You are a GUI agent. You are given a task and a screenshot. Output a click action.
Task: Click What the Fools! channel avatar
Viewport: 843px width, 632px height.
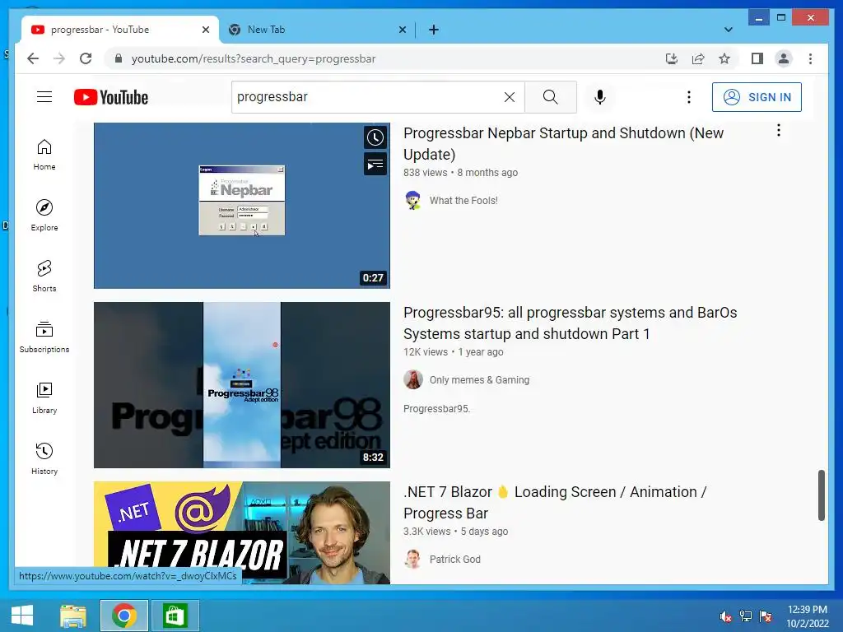coord(413,201)
